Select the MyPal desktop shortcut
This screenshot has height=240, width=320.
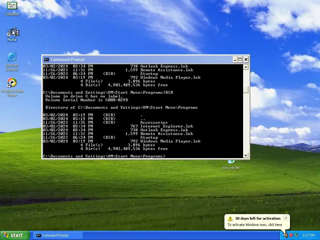12,34
